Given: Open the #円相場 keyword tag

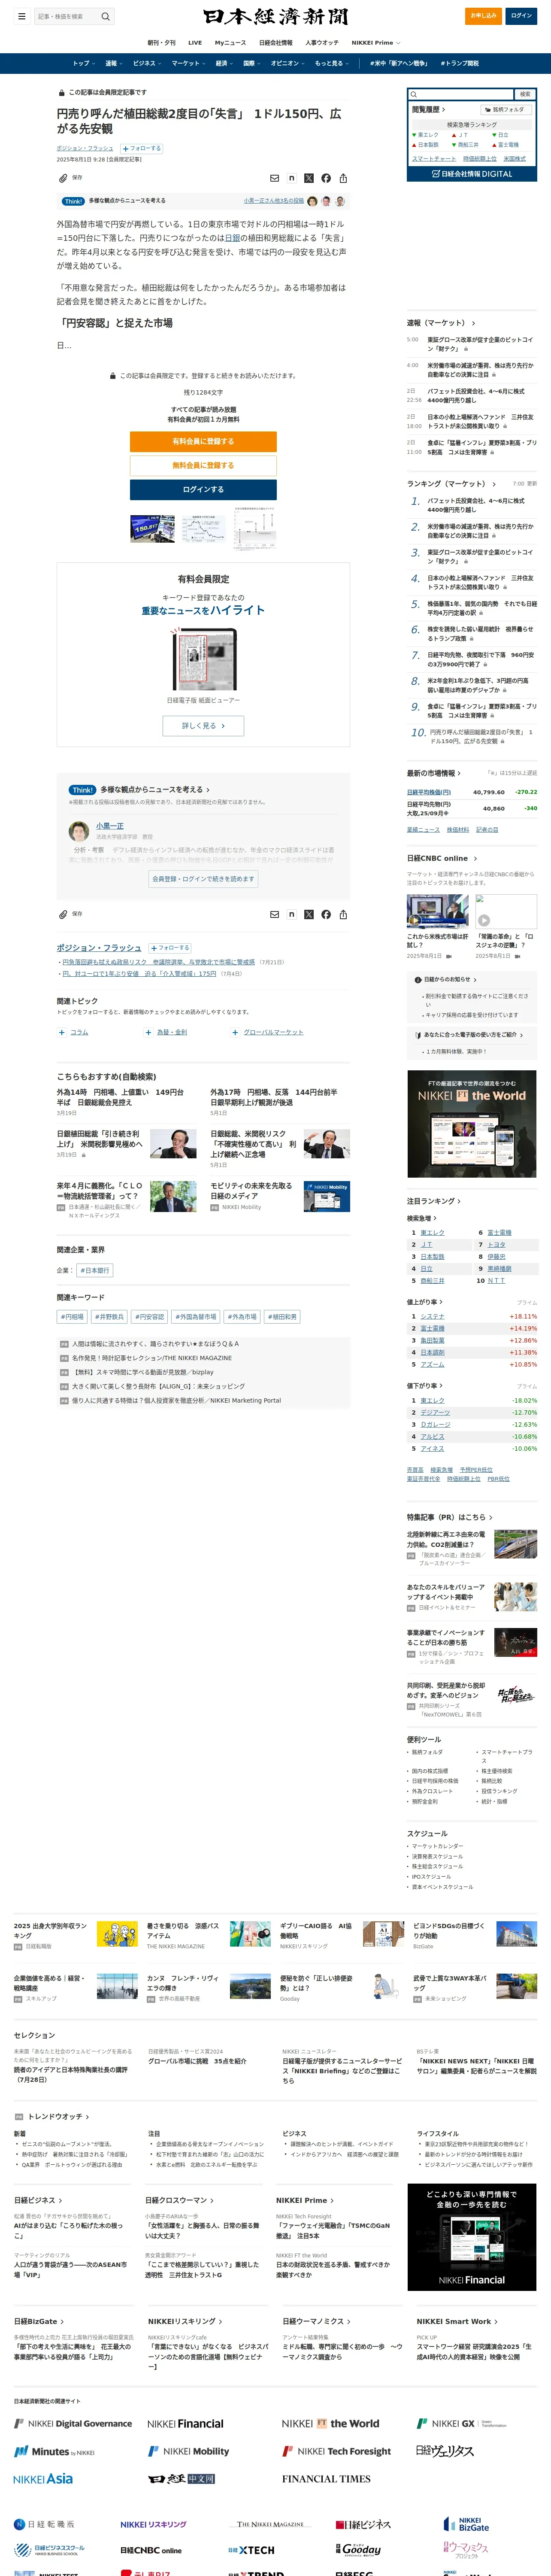Looking at the screenshot, I should click(72, 1317).
